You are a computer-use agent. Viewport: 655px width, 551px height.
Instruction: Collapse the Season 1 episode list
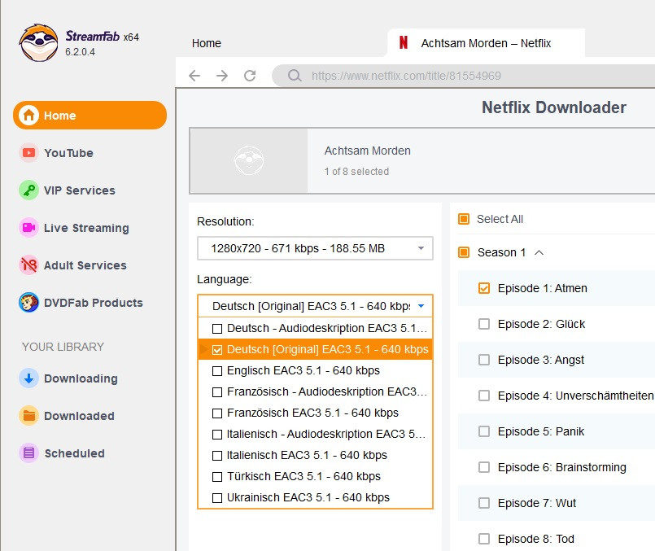[539, 252]
